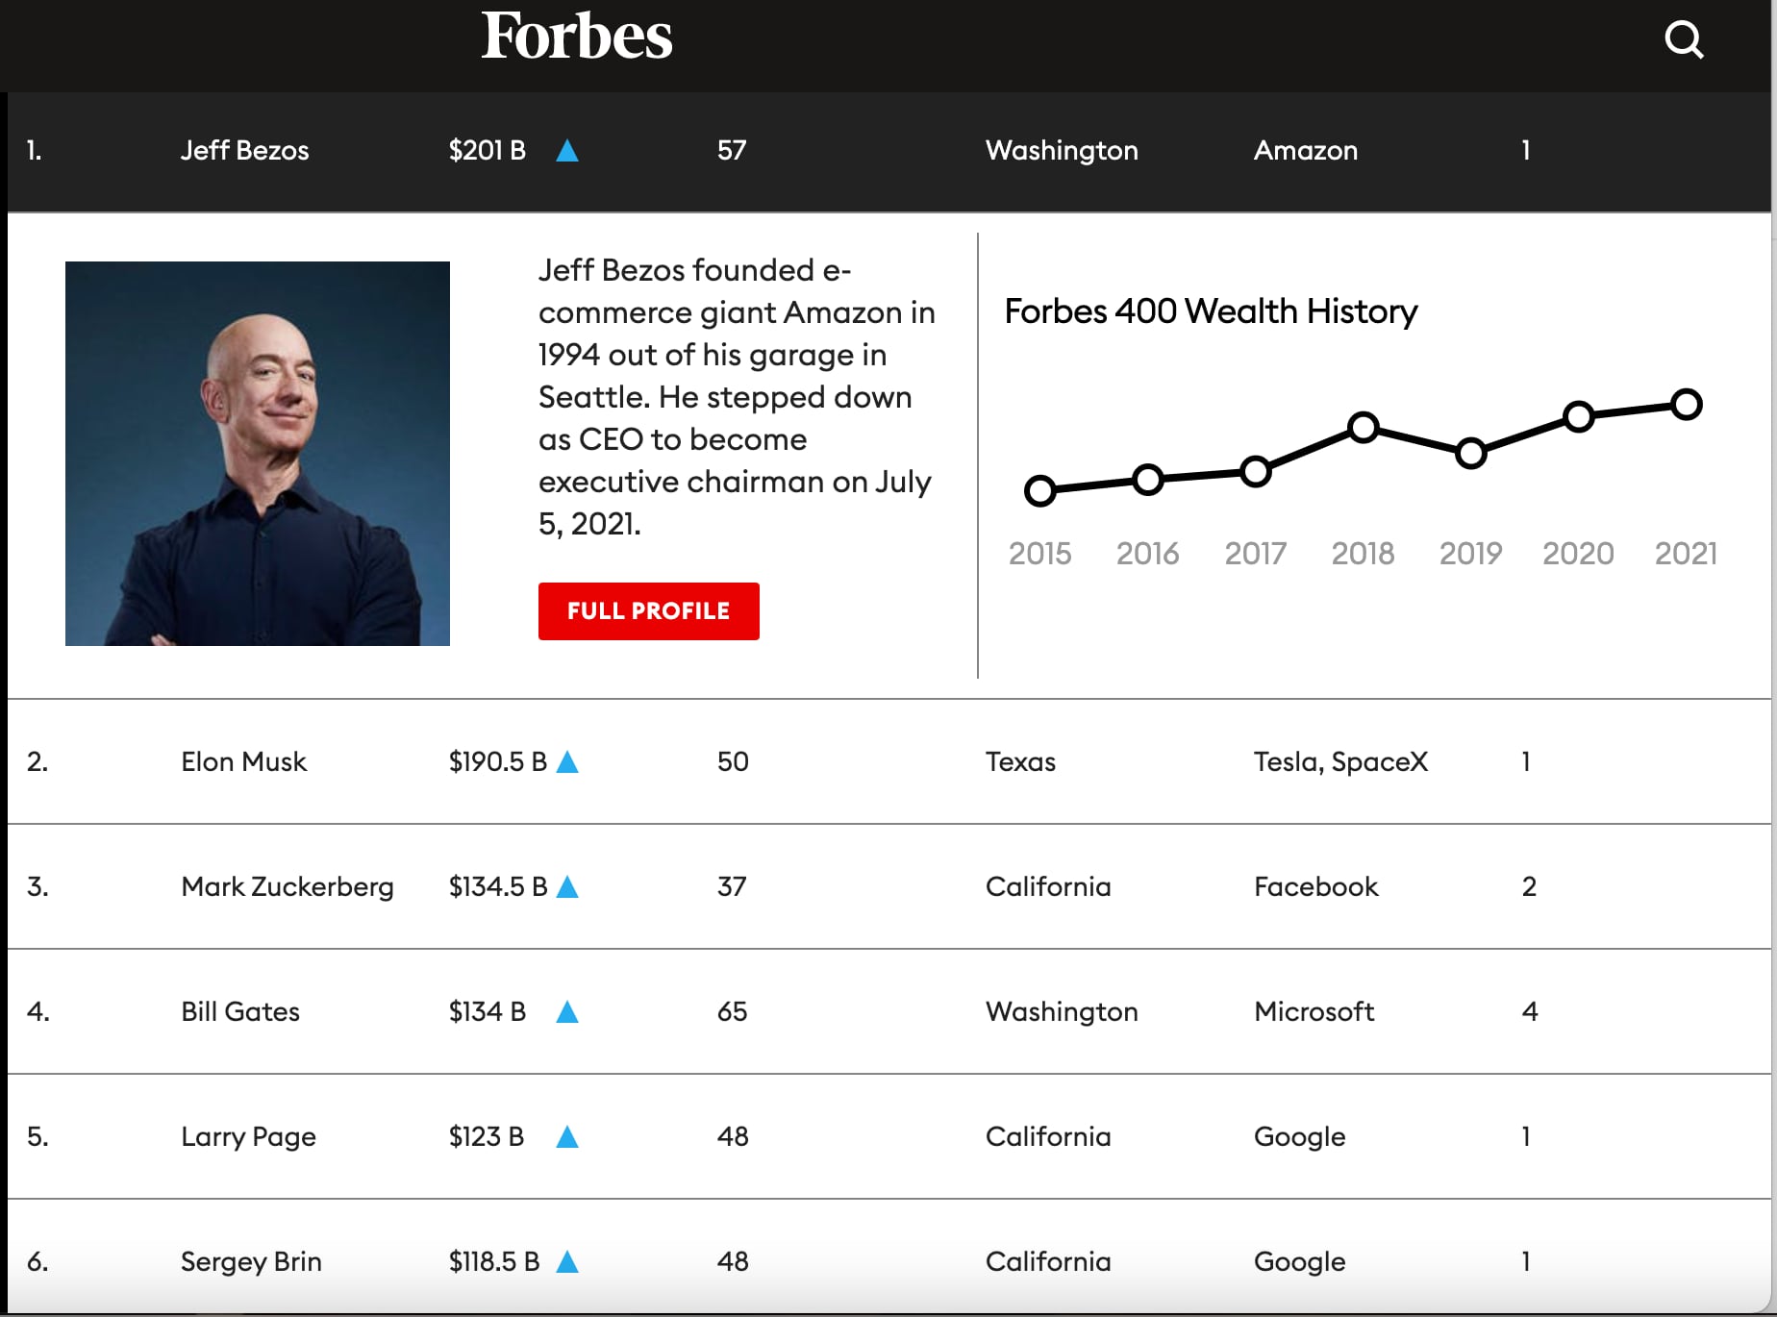This screenshot has height=1317, width=1777.
Task: Expand the Elon Musk row
Action: tap(865, 761)
